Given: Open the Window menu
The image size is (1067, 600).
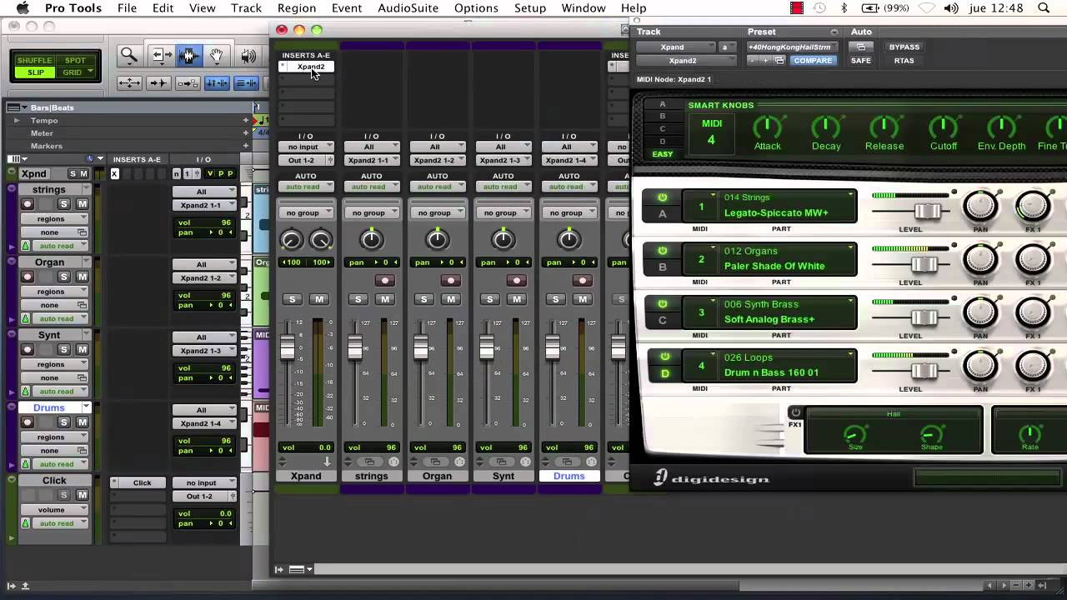Looking at the screenshot, I should 584,8.
